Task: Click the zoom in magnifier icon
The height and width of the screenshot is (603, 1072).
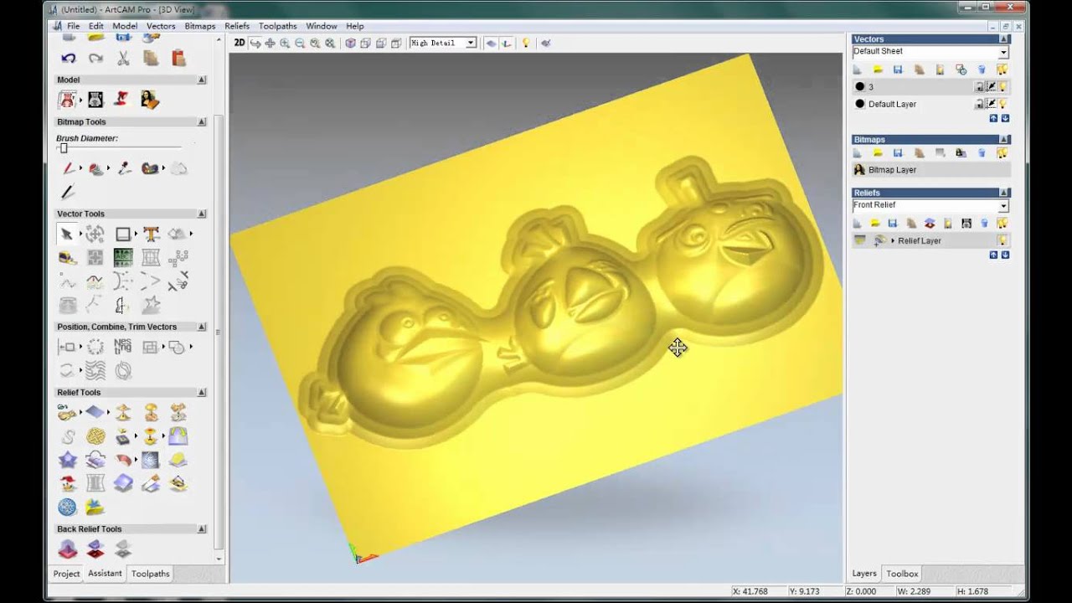Action: (285, 43)
